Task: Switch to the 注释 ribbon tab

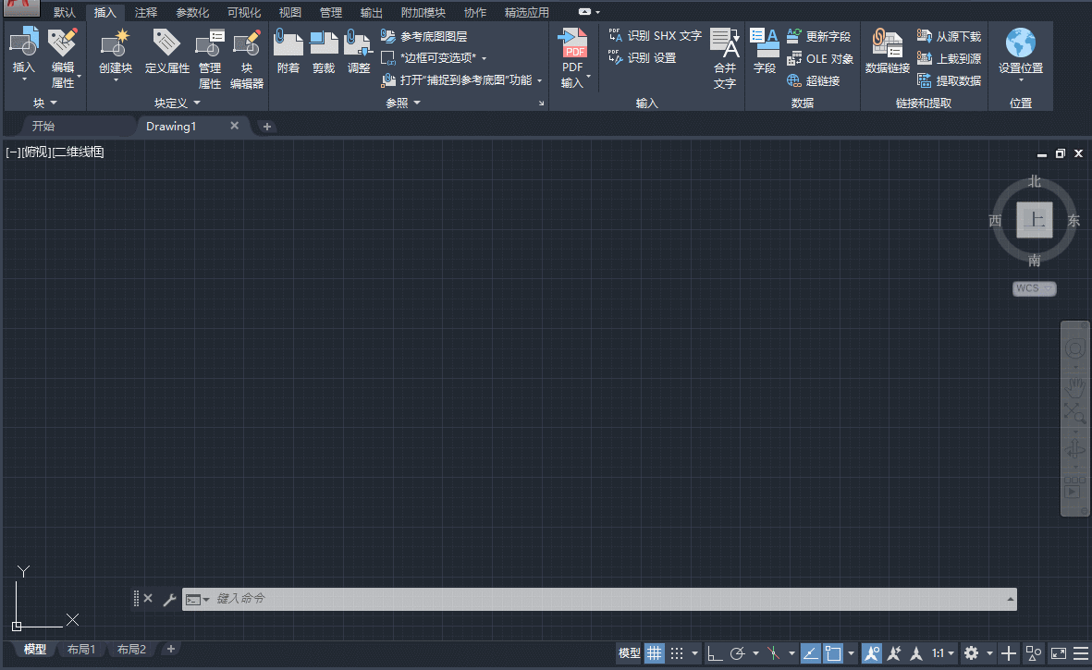Action: [145, 12]
